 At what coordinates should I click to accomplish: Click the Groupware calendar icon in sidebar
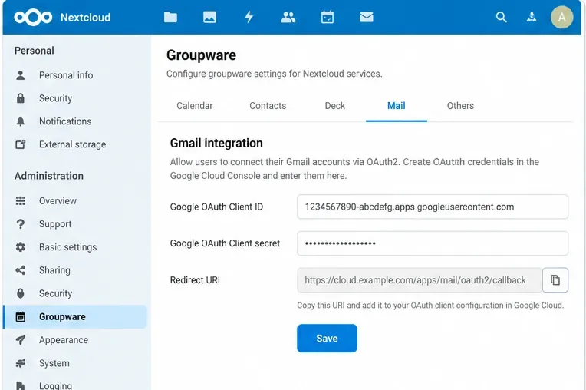tap(21, 317)
